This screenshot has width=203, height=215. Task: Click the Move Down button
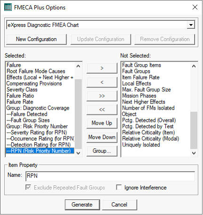point(102,137)
